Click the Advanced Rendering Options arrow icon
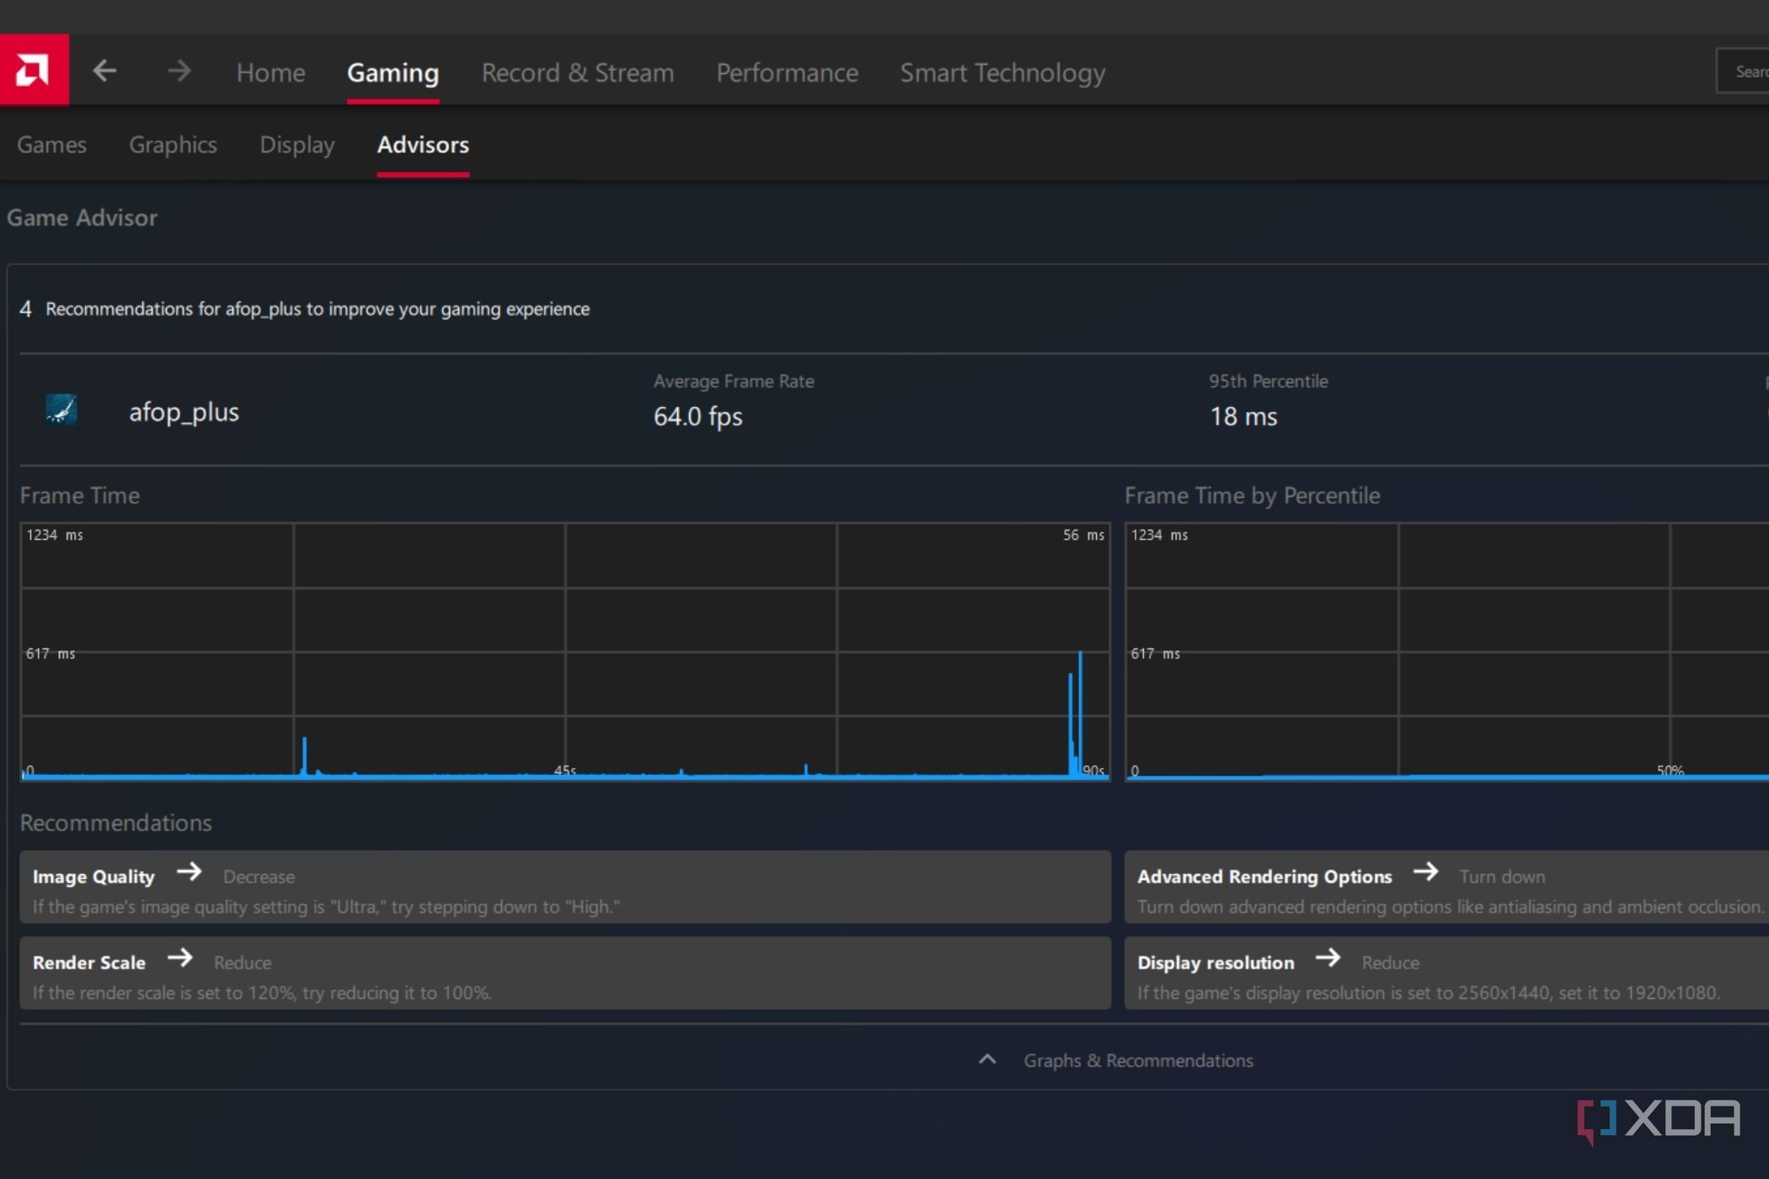The width and height of the screenshot is (1769, 1179). tap(1425, 872)
